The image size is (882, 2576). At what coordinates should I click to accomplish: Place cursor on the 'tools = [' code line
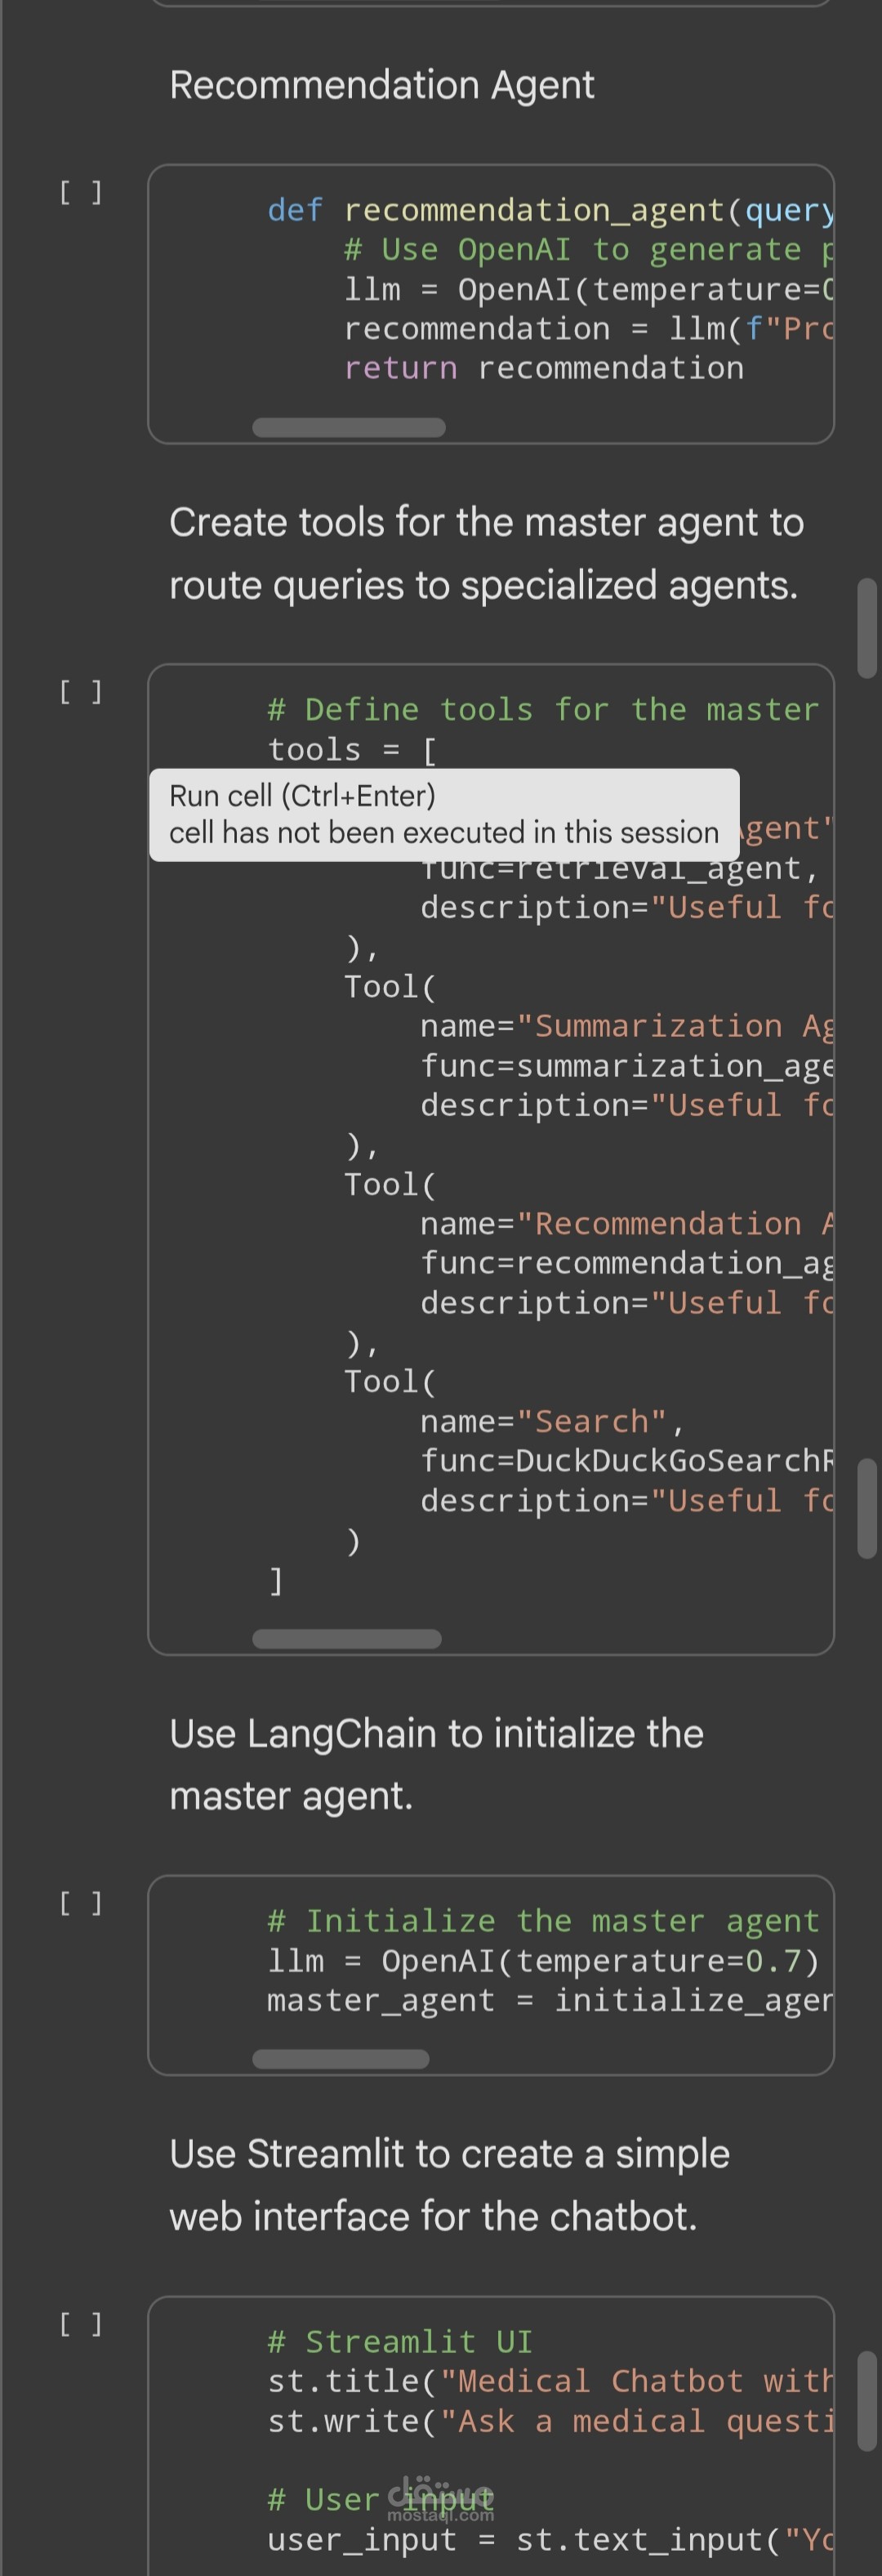(x=351, y=750)
